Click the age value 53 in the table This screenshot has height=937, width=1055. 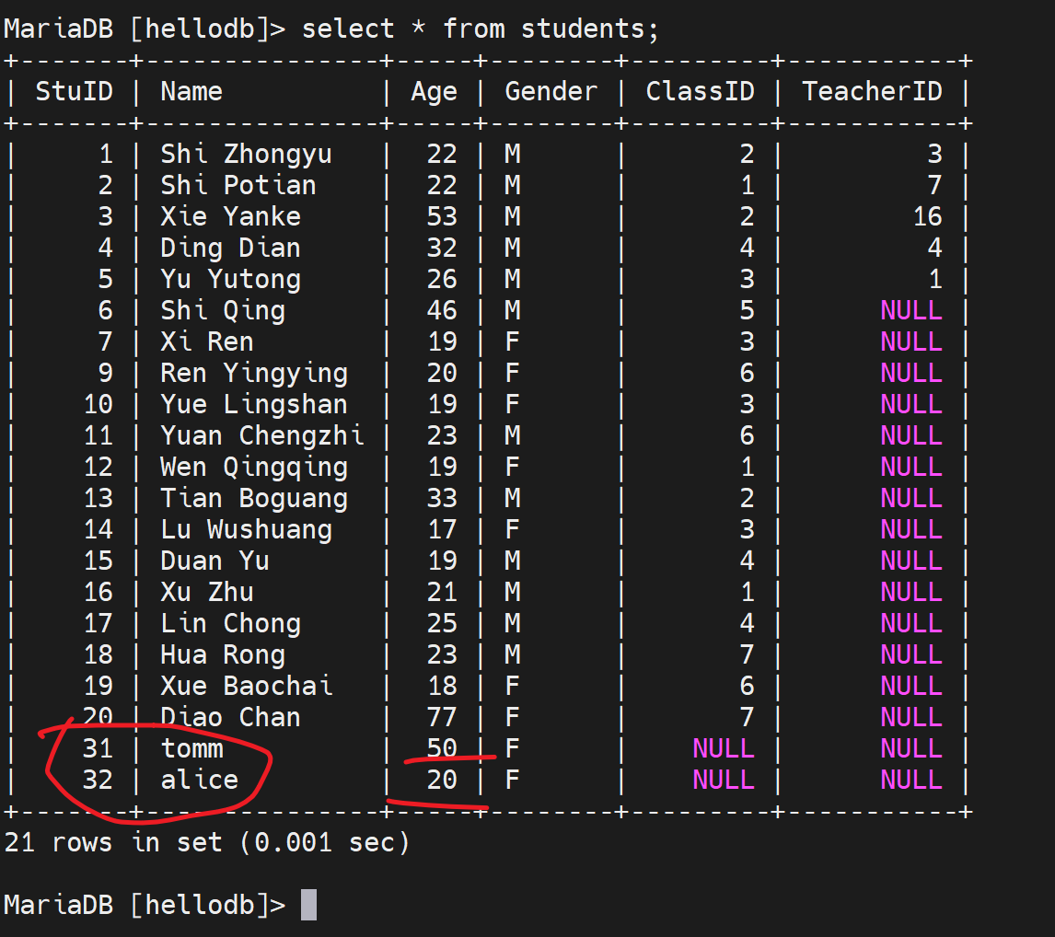pyautogui.click(x=442, y=216)
